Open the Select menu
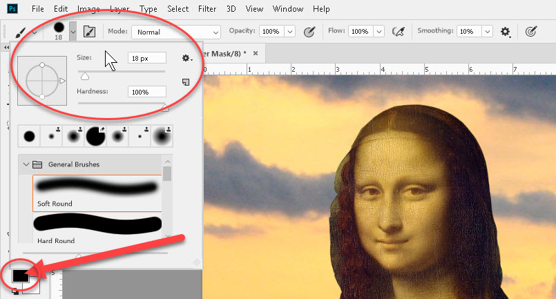 (178, 9)
